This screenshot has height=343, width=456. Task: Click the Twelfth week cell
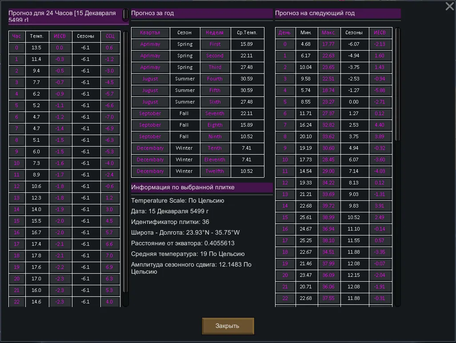click(x=215, y=171)
